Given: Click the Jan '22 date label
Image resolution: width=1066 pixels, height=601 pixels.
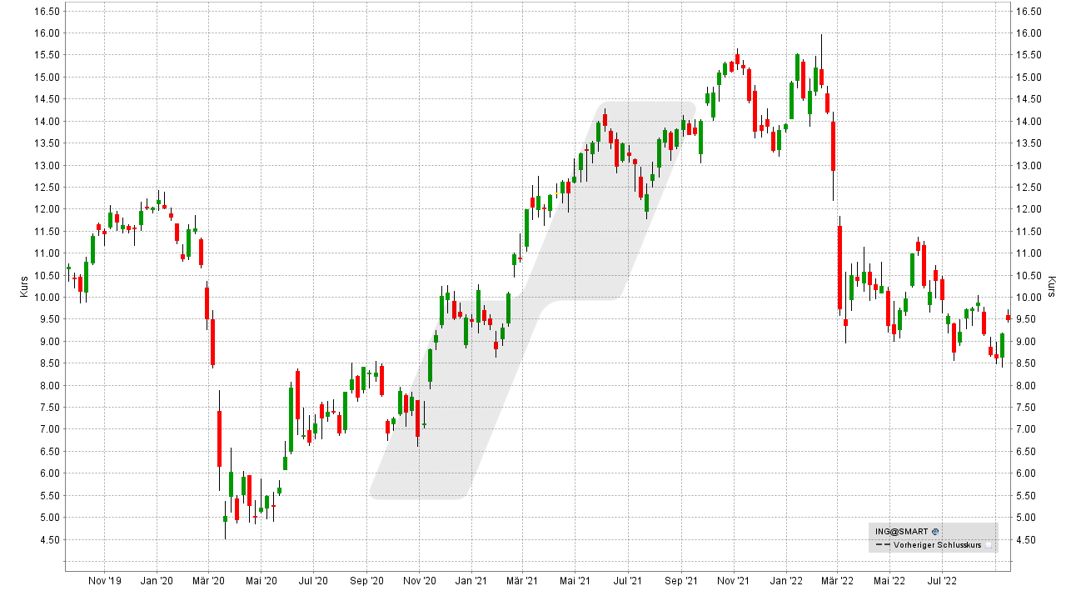Looking at the screenshot, I should tap(785, 580).
